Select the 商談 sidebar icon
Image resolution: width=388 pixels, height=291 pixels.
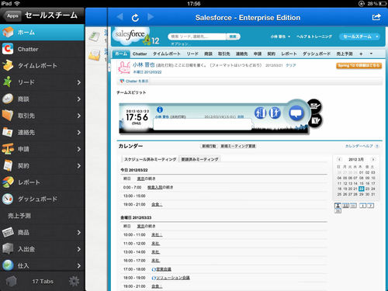8,99
